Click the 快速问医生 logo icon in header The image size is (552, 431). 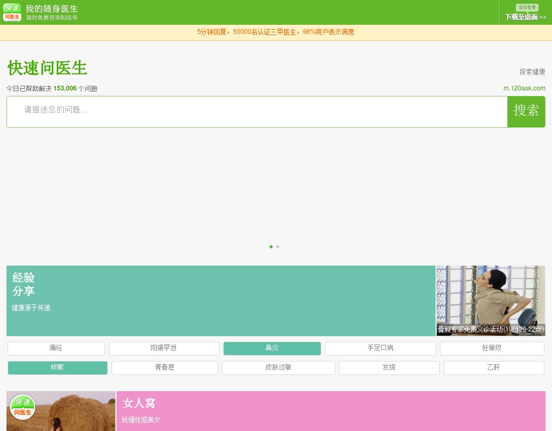12,12
